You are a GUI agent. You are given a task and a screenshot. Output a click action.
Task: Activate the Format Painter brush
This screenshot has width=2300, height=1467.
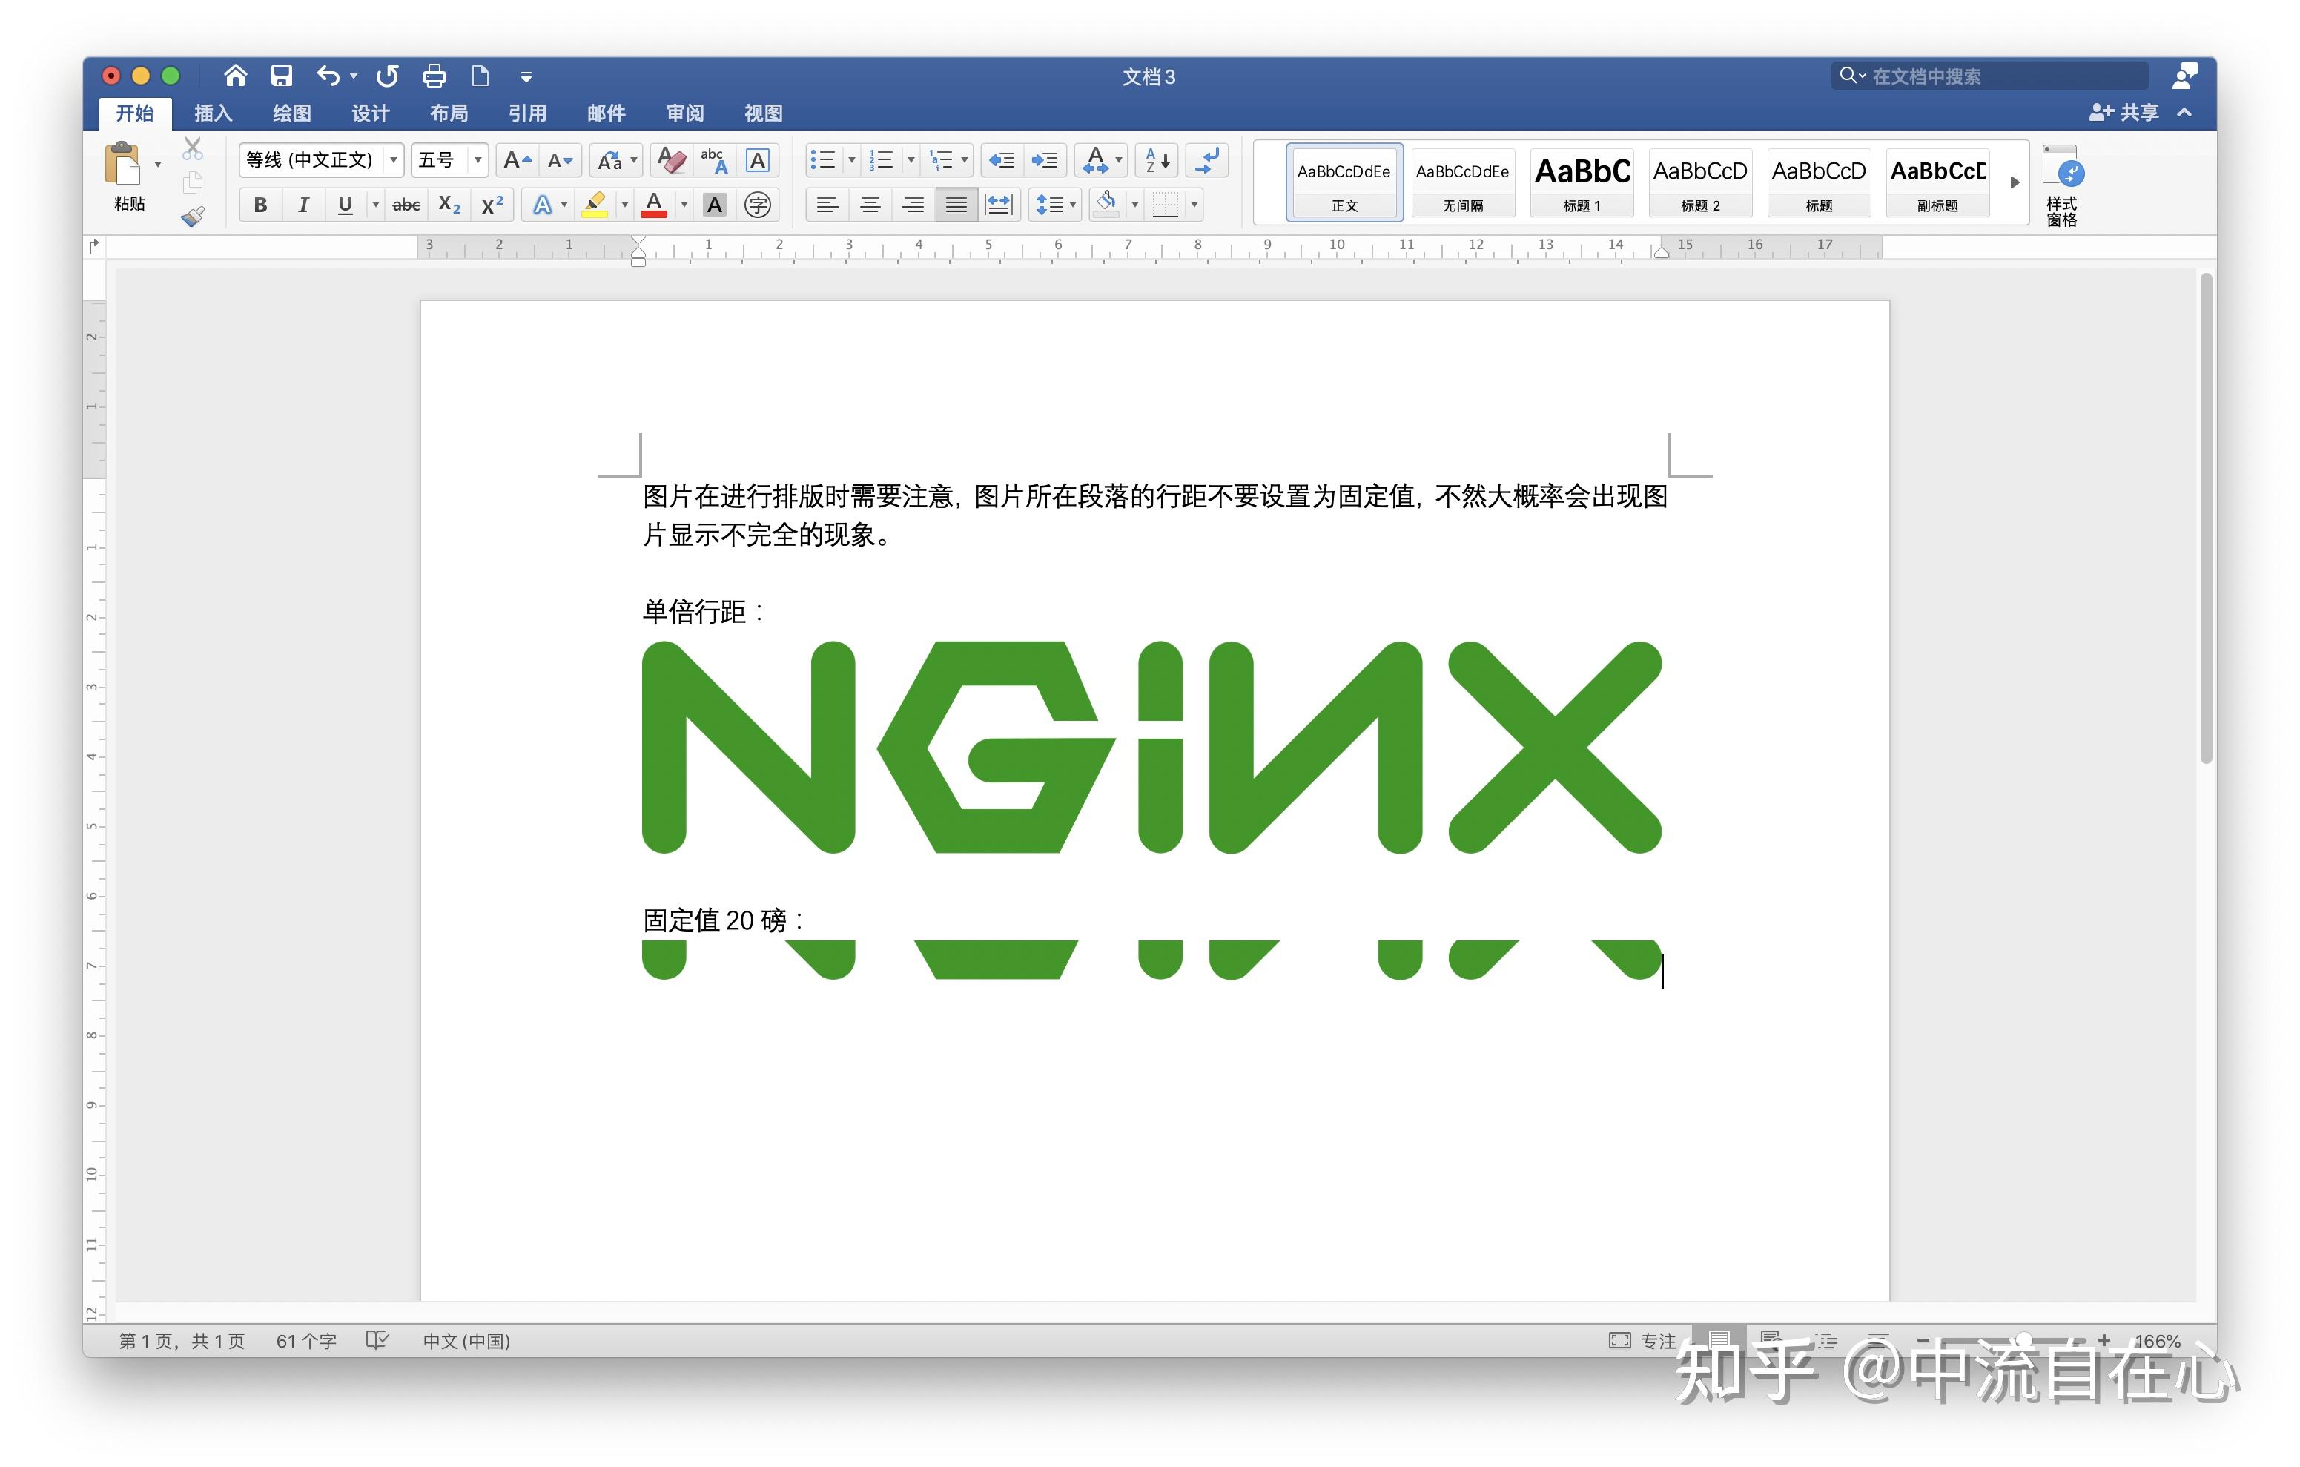pyautogui.click(x=193, y=217)
